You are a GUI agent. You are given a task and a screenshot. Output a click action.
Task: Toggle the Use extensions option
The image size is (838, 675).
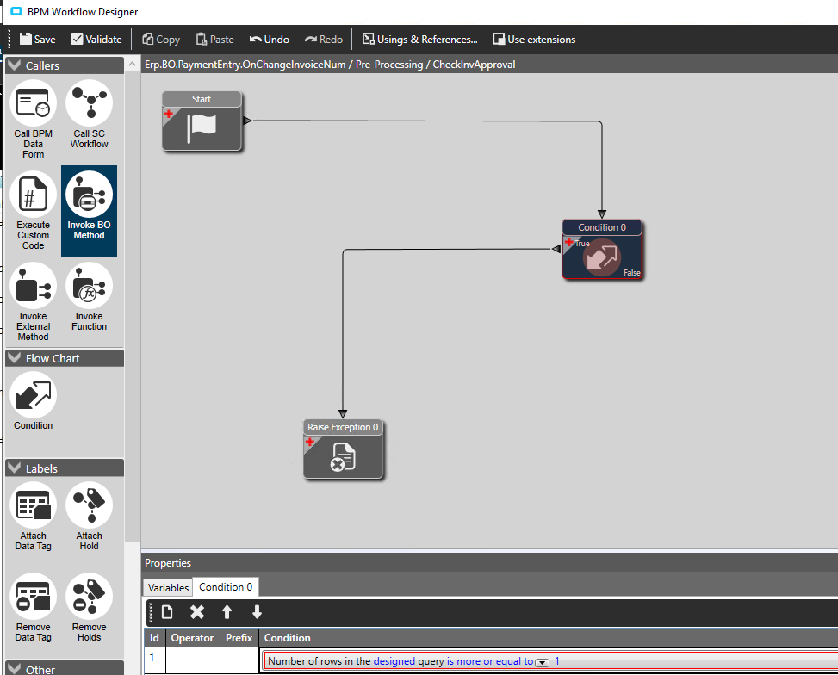pos(534,39)
